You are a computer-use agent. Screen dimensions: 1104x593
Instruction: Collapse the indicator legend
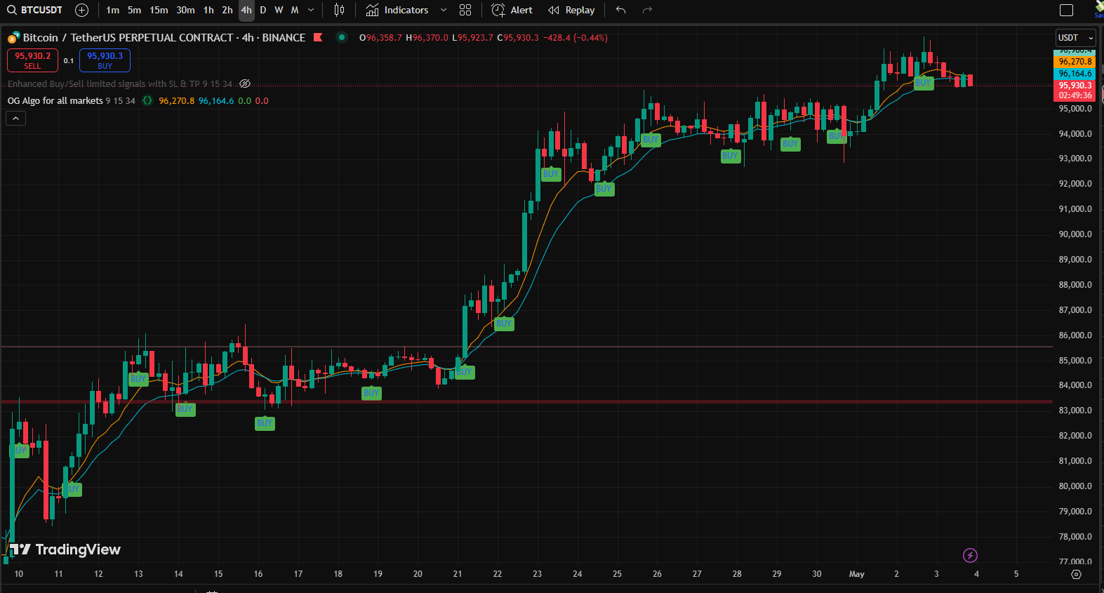click(15, 119)
